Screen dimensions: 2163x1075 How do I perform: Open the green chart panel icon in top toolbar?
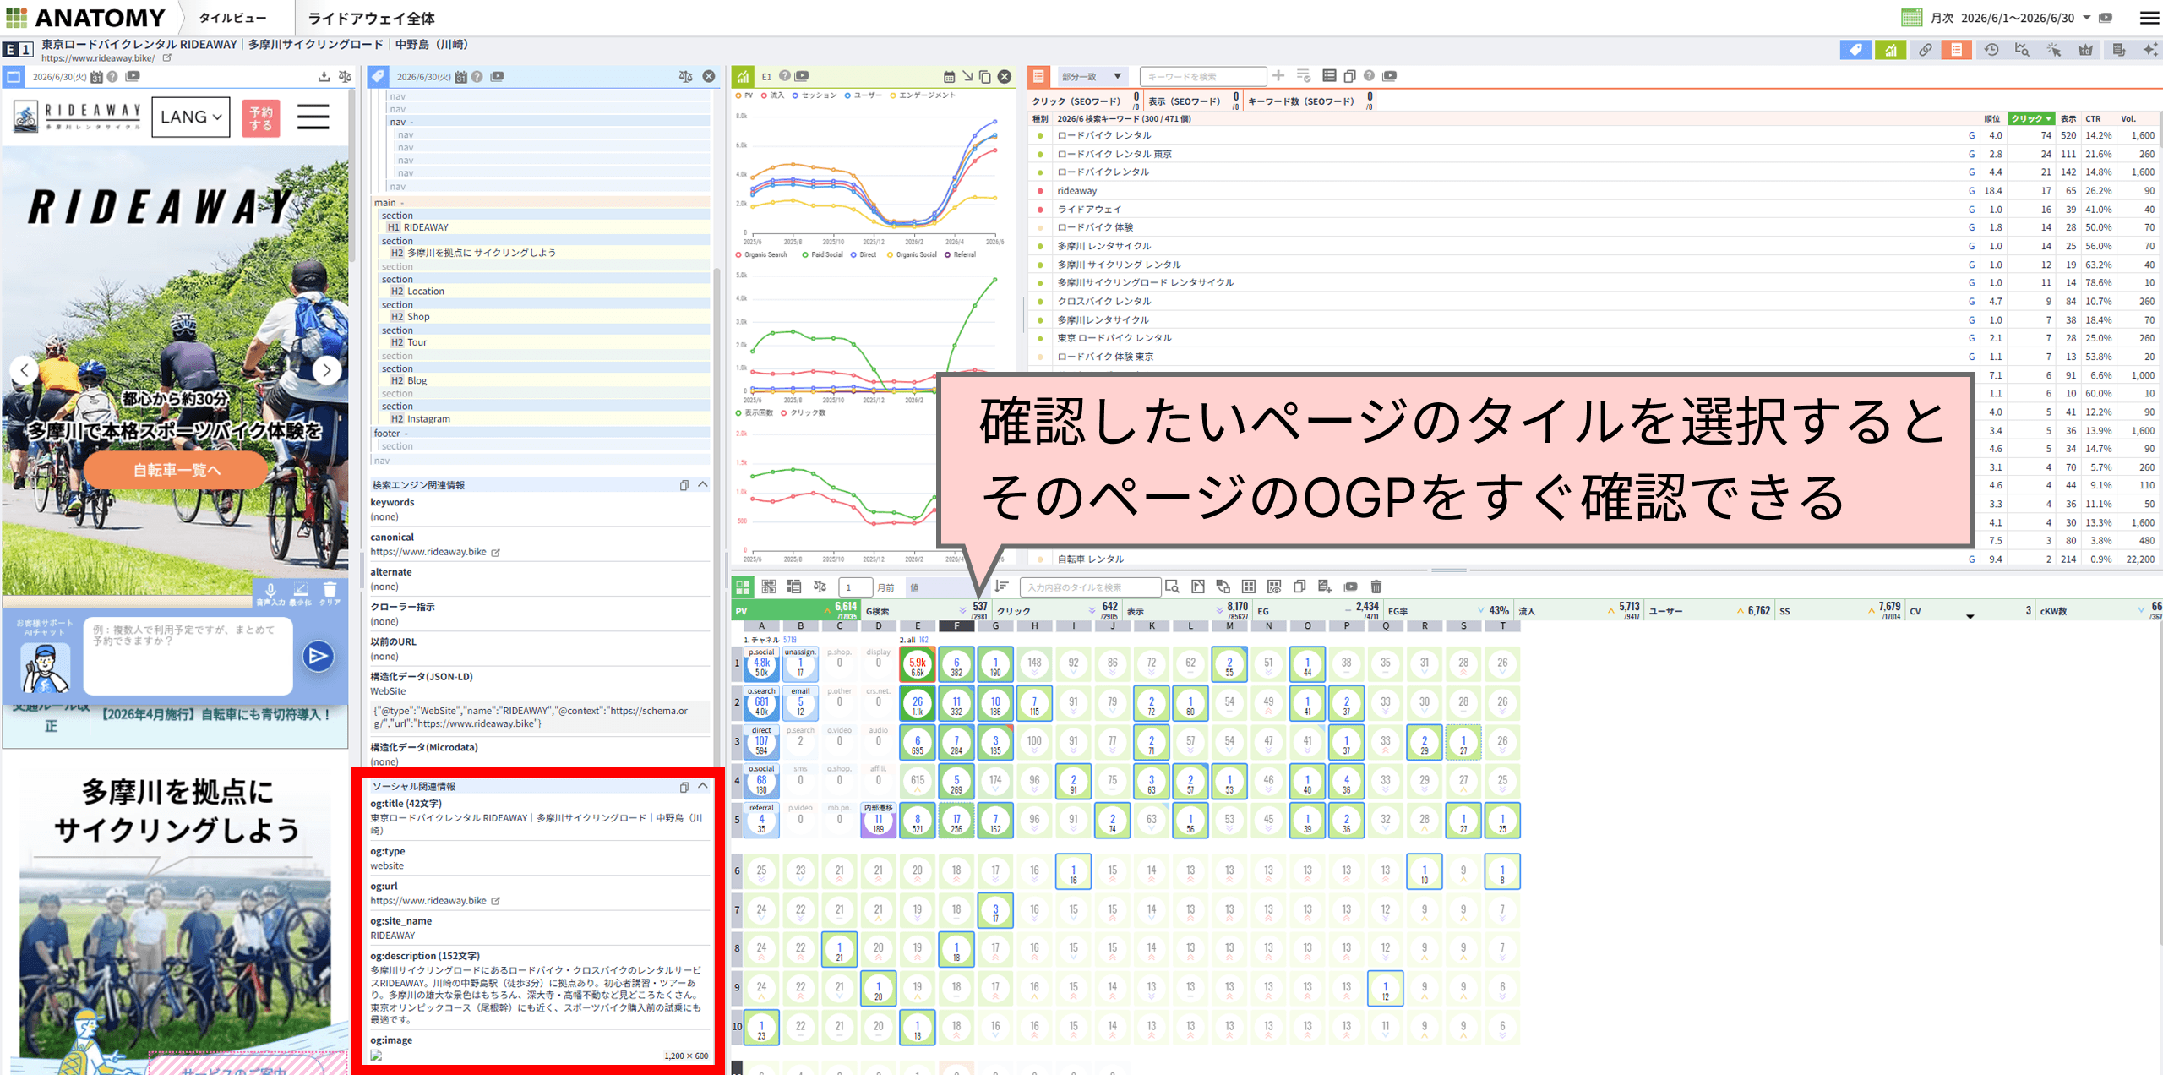click(1890, 51)
